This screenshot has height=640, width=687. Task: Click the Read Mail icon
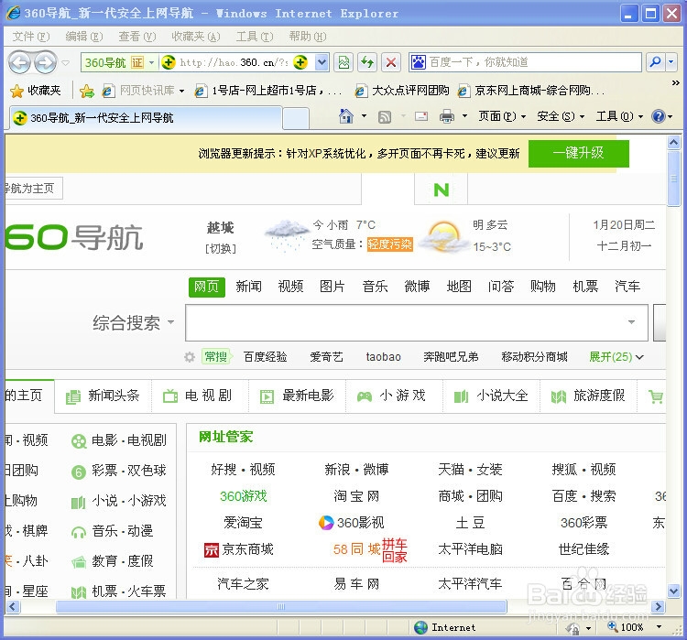[421, 116]
